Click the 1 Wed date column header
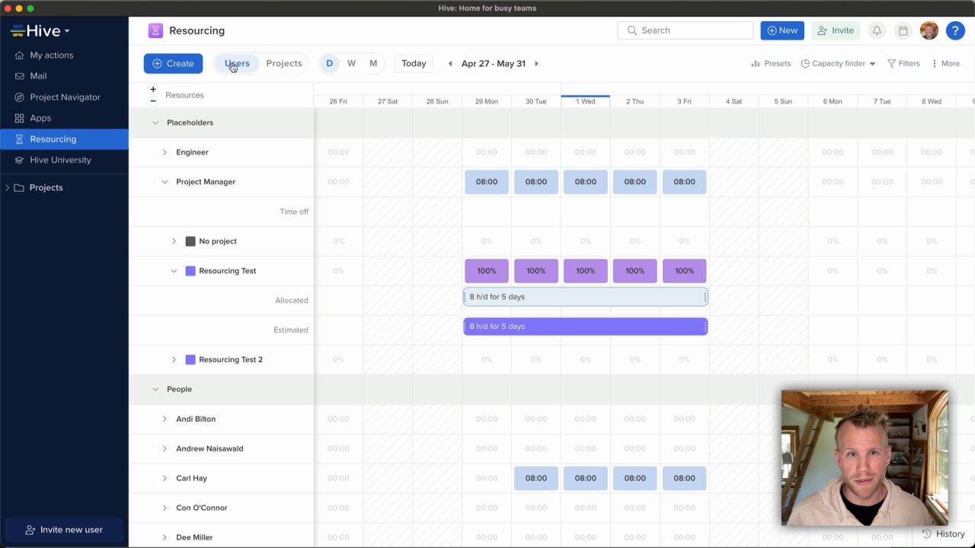Screen dimensions: 975x548 tap(586, 101)
